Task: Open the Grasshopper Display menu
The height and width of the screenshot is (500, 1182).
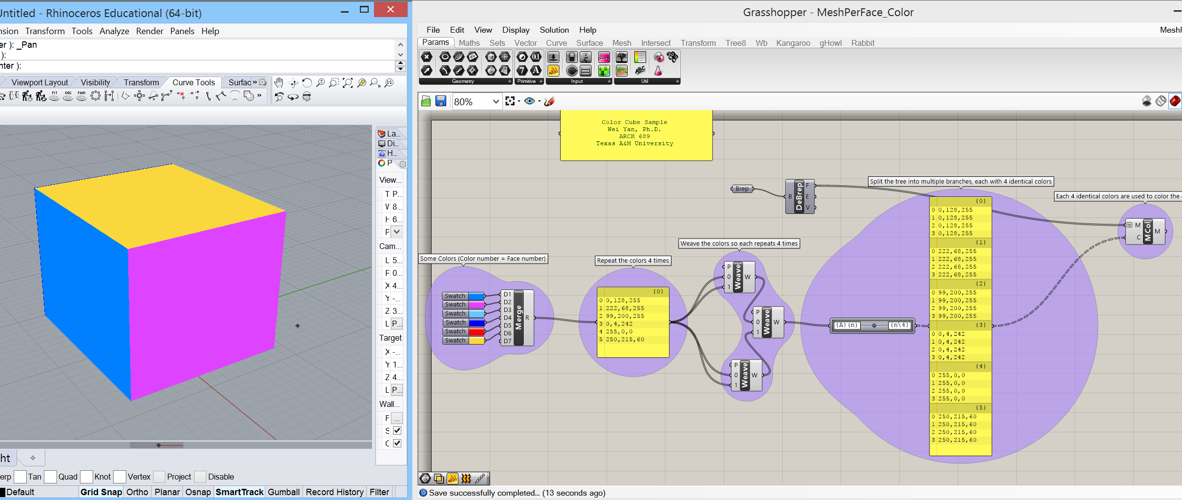Action: 516,30
